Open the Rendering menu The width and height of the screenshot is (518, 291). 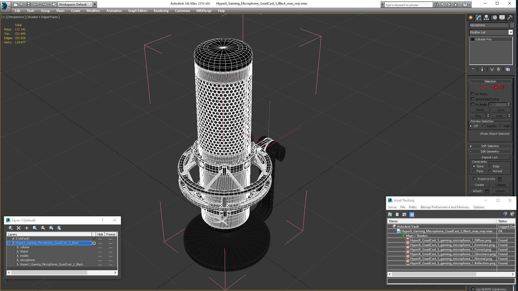pos(161,11)
